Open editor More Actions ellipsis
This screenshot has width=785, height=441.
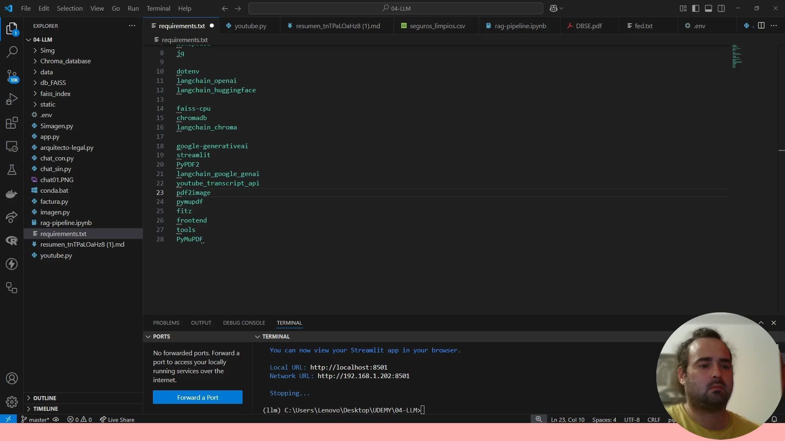coord(774,25)
